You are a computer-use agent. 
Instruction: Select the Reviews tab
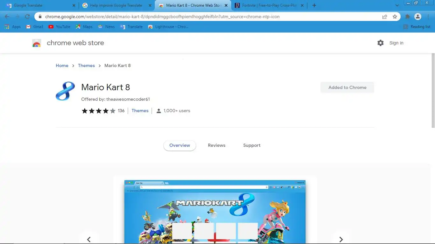coord(217,145)
